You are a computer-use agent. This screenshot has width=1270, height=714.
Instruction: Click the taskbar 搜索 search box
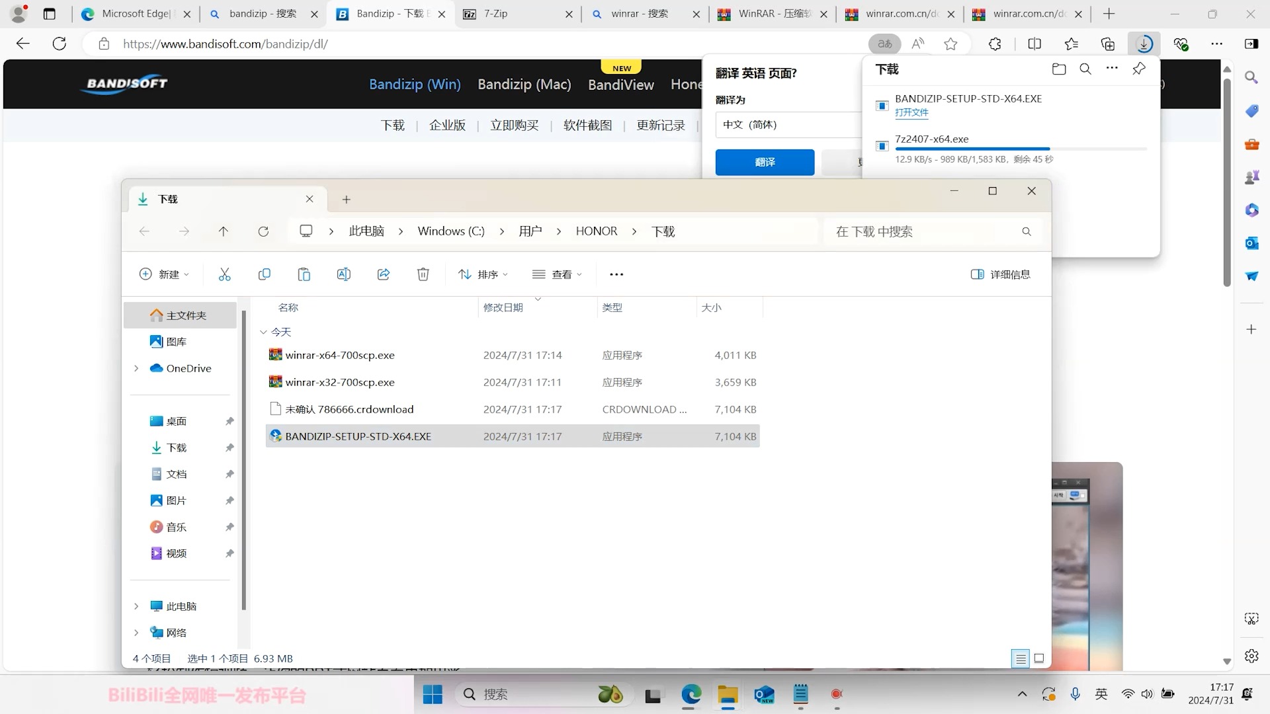pyautogui.click(x=544, y=694)
